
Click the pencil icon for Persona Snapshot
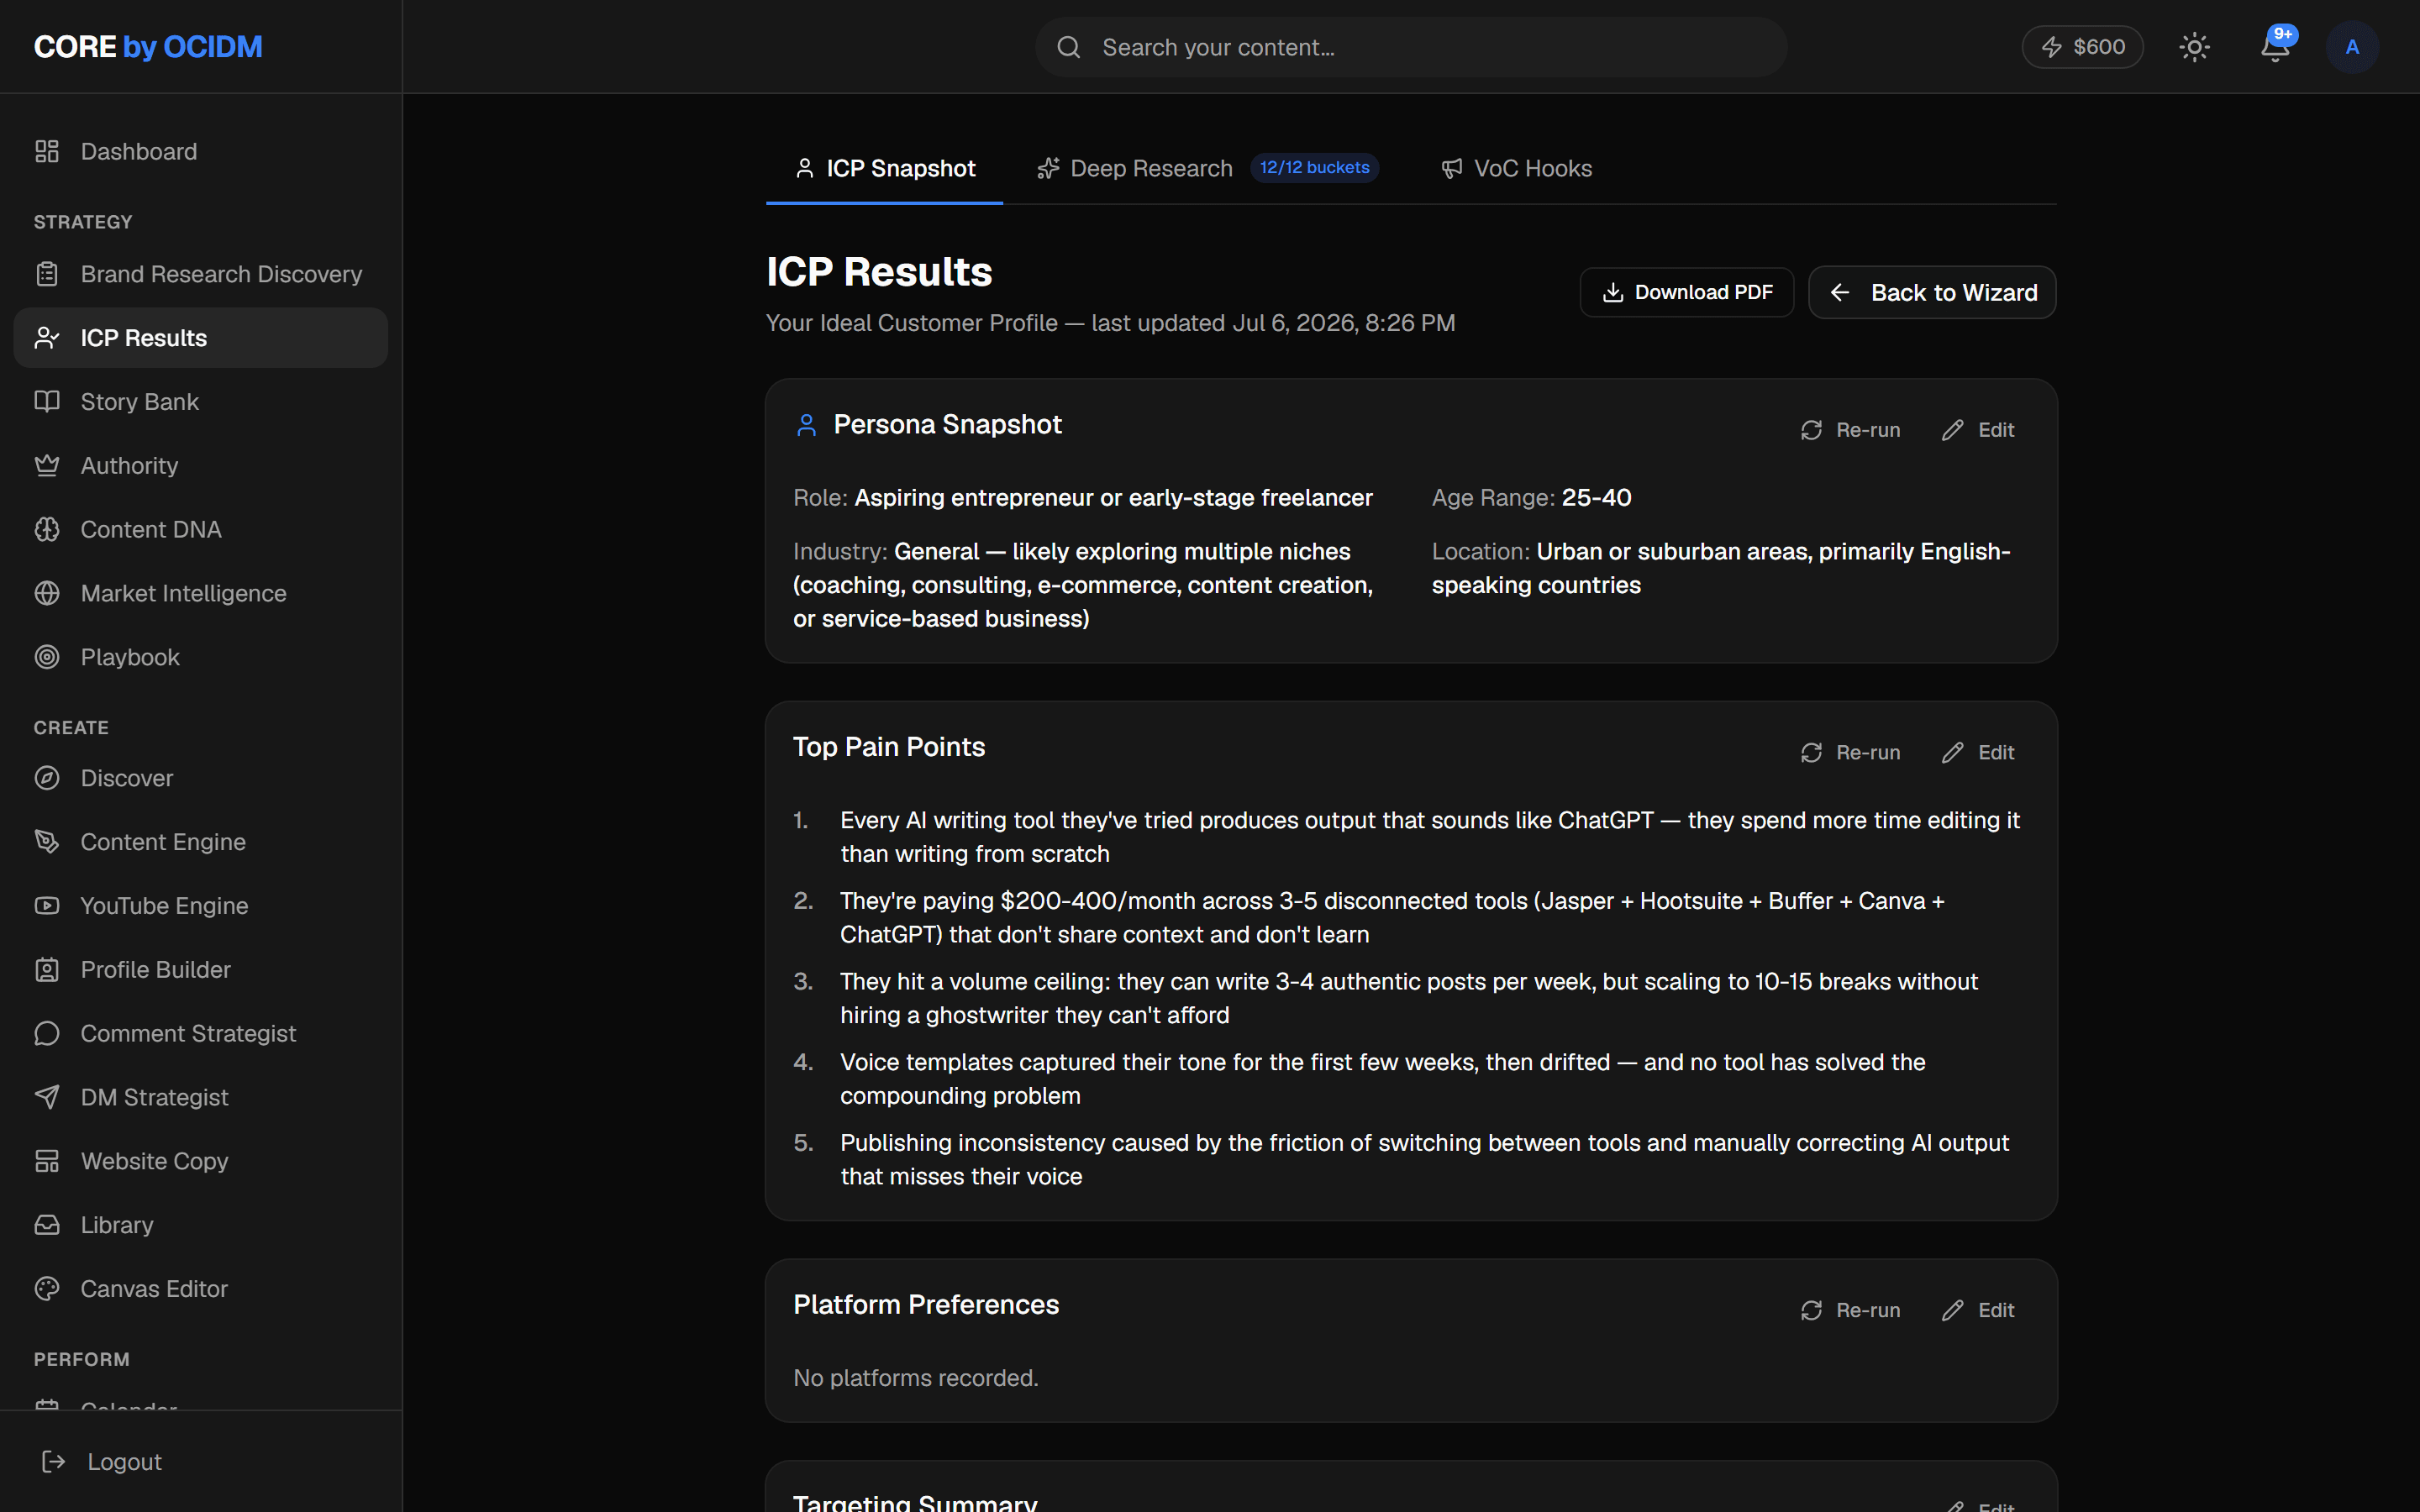(1953, 430)
